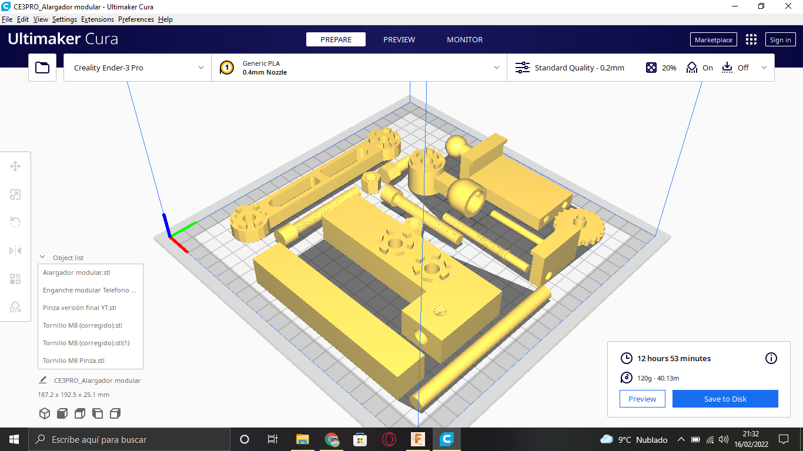803x451 pixels.
Task: Open the Extensions menu
Action: pos(98,19)
